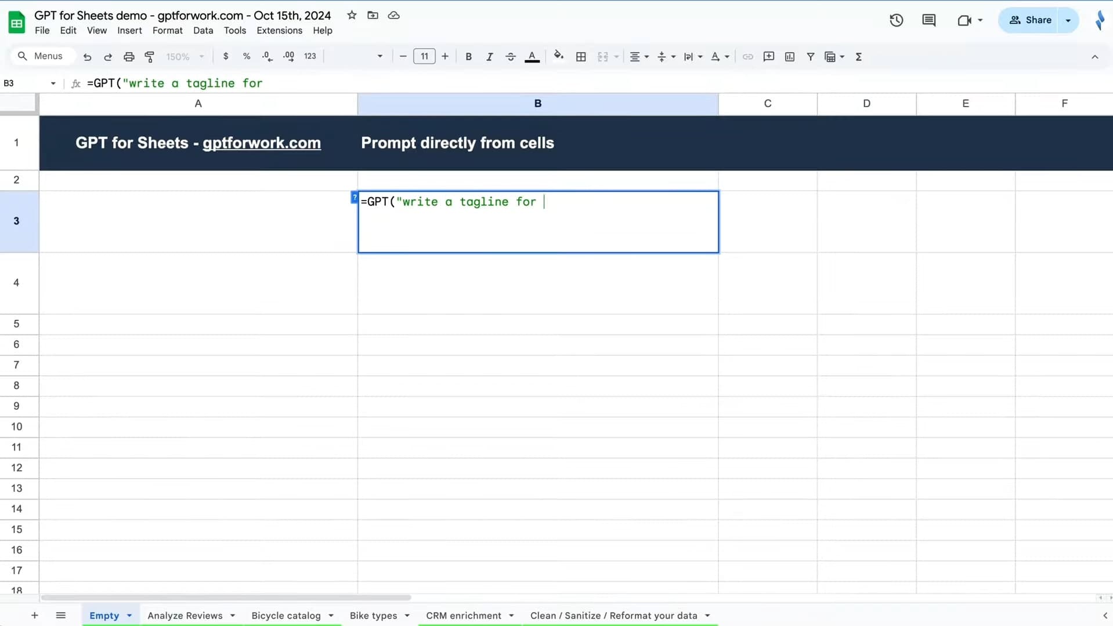Insert a link
The width and height of the screenshot is (1113, 626).
pos(748,56)
